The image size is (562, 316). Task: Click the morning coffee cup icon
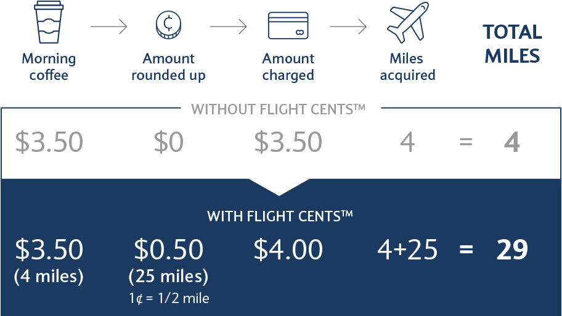(49, 22)
